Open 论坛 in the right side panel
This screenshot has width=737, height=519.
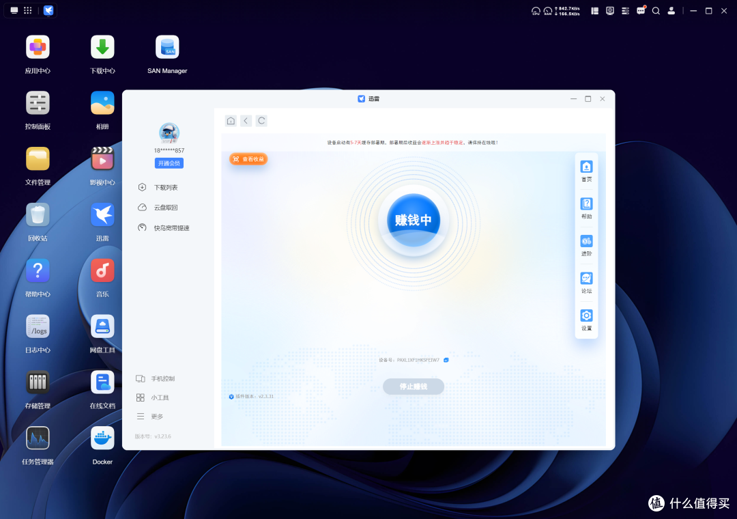586,282
